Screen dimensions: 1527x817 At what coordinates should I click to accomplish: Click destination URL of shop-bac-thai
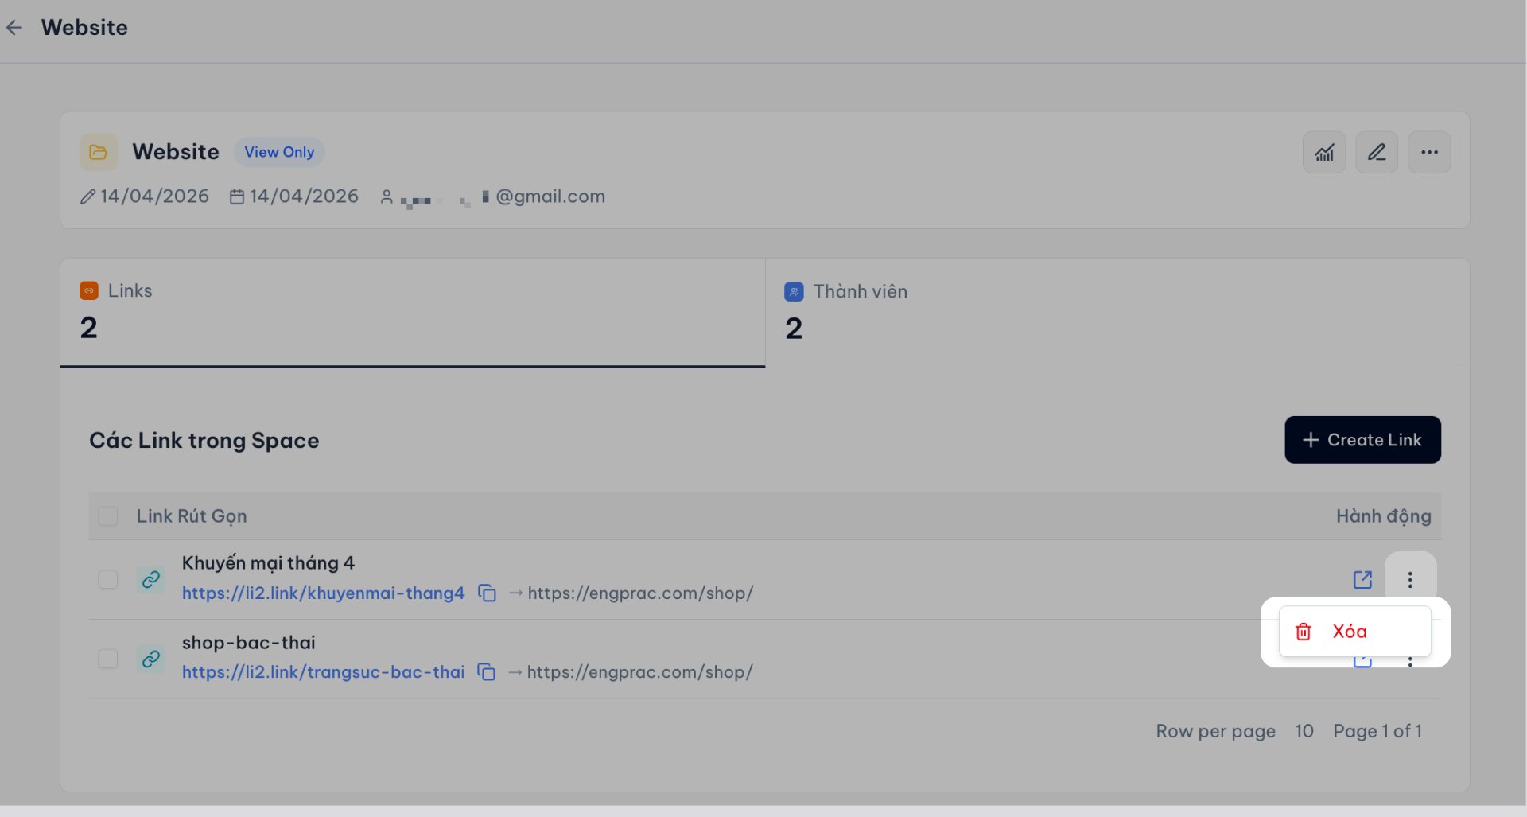pos(639,672)
